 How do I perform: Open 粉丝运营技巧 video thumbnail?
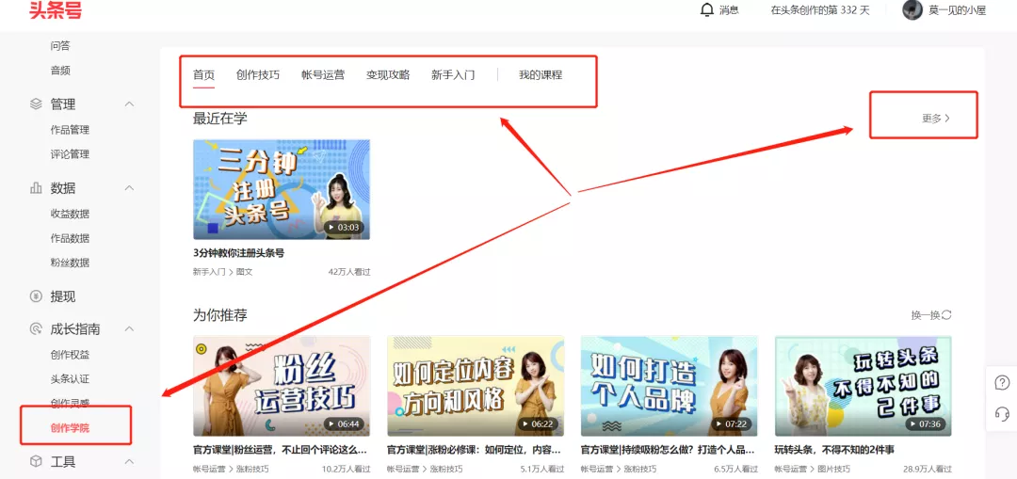(x=282, y=386)
